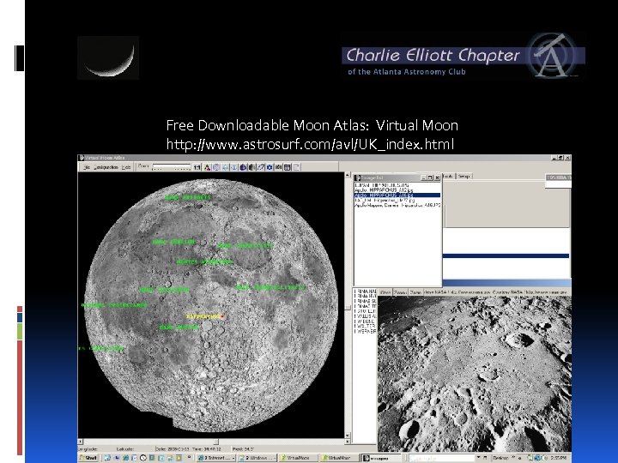Open the astrosurf.com Virtual Moon URL

click(x=310, y=144)
